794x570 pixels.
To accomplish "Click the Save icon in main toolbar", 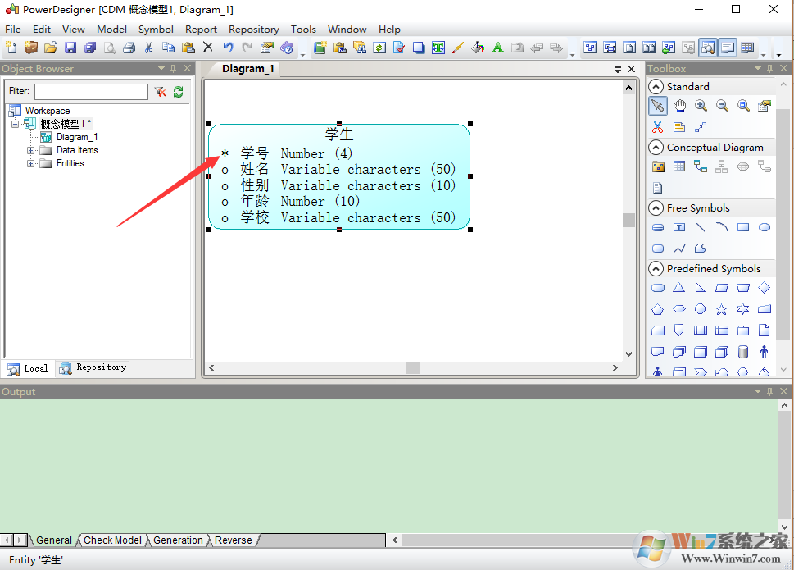I will [70, 48].
